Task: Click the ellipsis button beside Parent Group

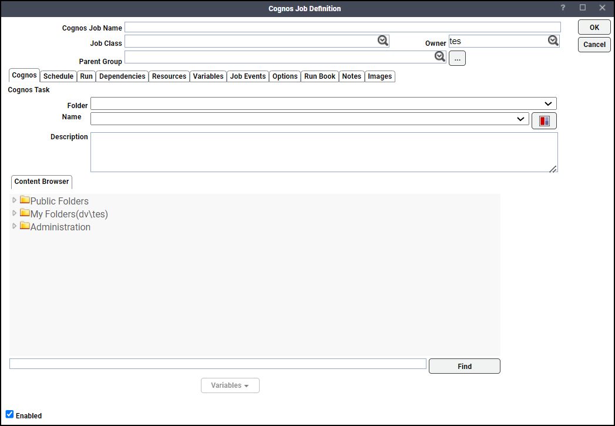Action: click(458, 58)
